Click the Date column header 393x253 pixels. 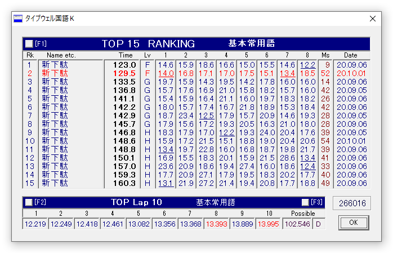[350, 55]
